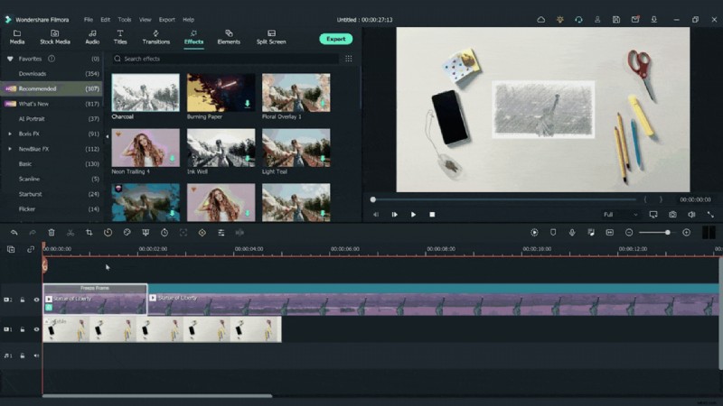This screenshot has width=723, height=406.
Task: Open the Full preview quality dropdown
Action: [x=620, y=215]
